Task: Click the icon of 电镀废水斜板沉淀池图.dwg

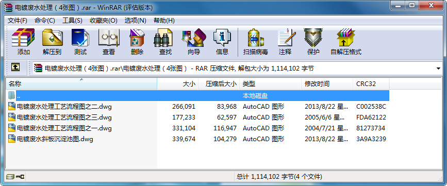Action: (x=12, y=139)
